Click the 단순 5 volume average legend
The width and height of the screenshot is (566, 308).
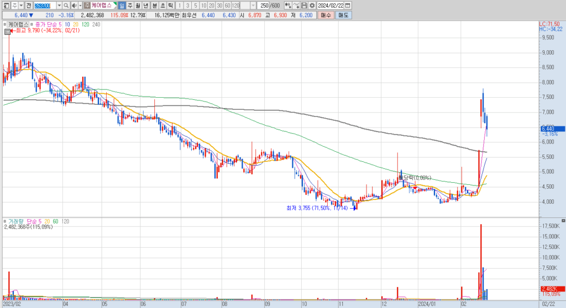pyautogui.click(x=34, y=221)
